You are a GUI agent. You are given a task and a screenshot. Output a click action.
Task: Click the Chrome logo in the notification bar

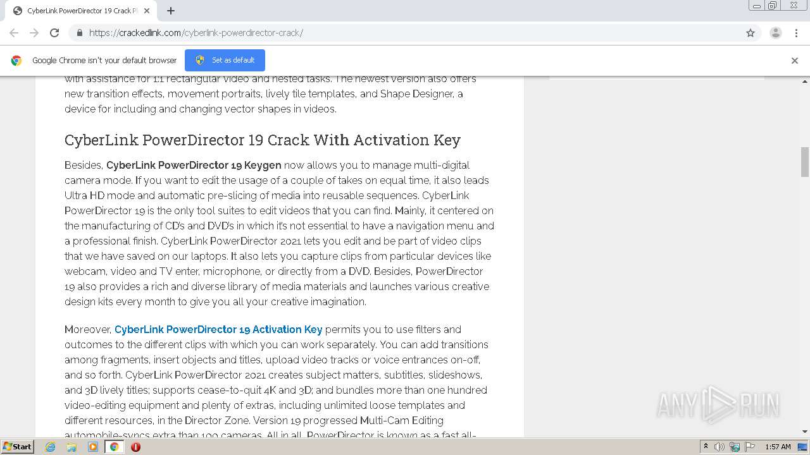point(16,61)
